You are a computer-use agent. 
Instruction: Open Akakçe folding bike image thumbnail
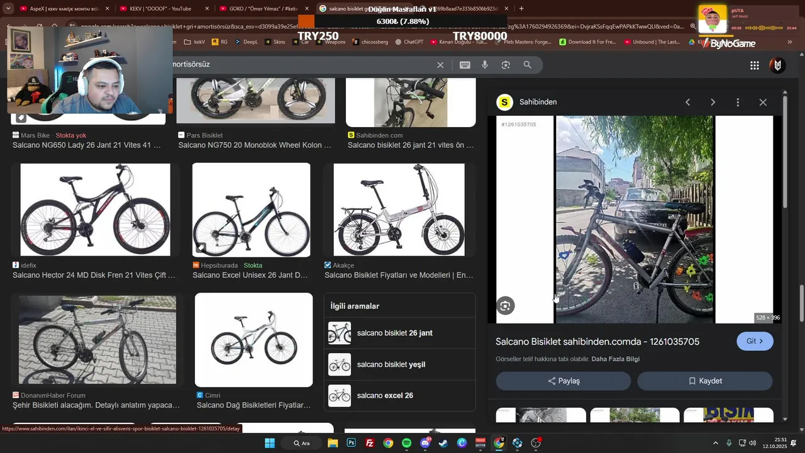[x=399, y=210]
